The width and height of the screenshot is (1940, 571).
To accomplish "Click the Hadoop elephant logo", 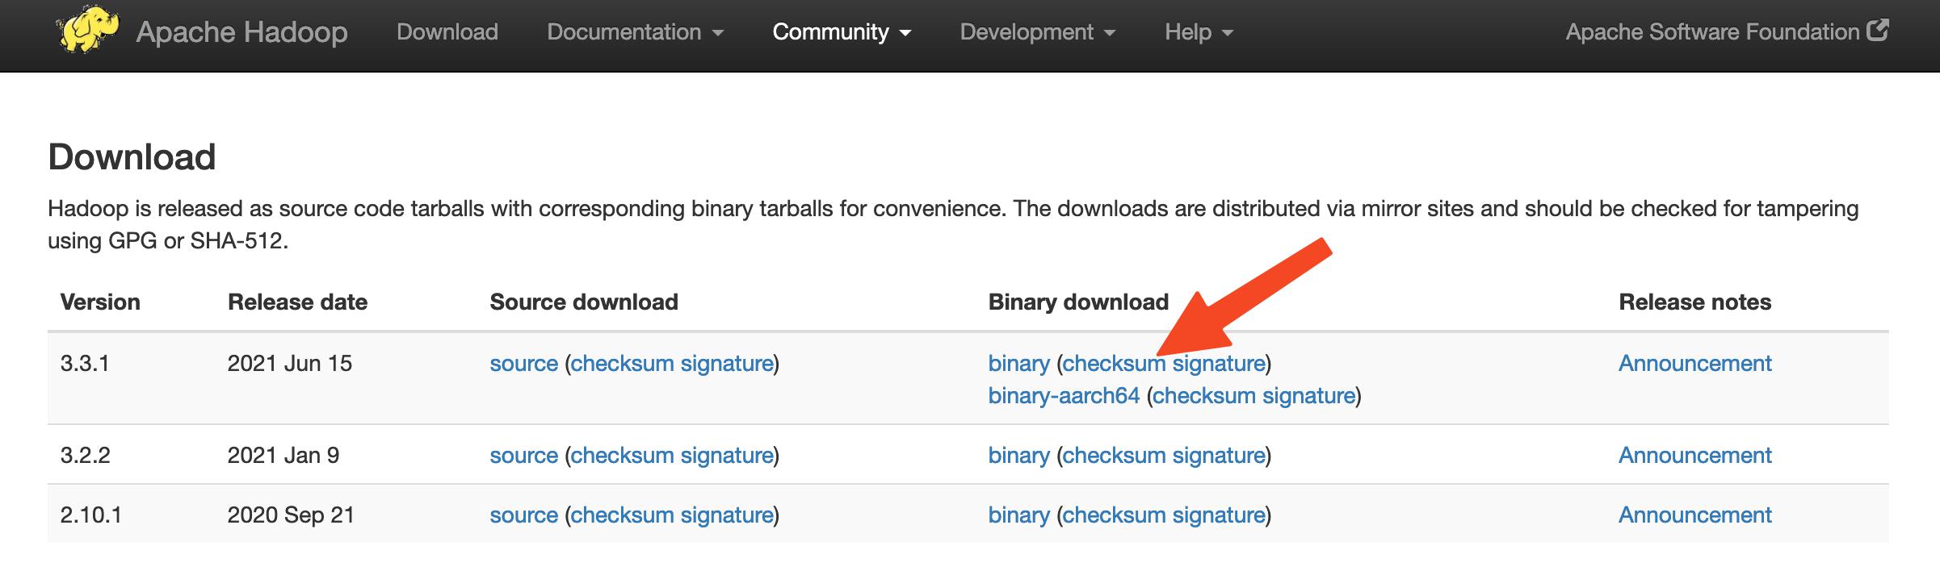I will click(x=88, y=30).
